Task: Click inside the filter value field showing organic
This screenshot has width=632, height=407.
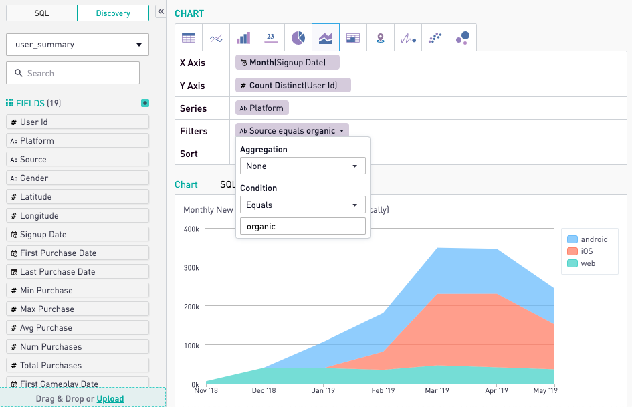Action: pyautogui.click(x=302, y=226)
